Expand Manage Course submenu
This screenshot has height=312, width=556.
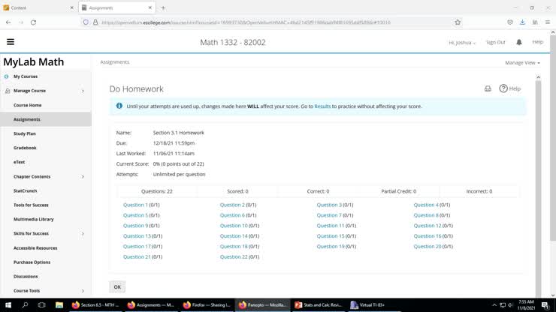(x=83, y=91)
